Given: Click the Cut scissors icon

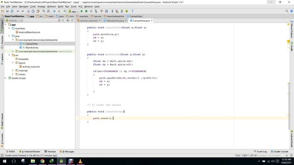Looking at the screenshot, I should tap(28, 11).
